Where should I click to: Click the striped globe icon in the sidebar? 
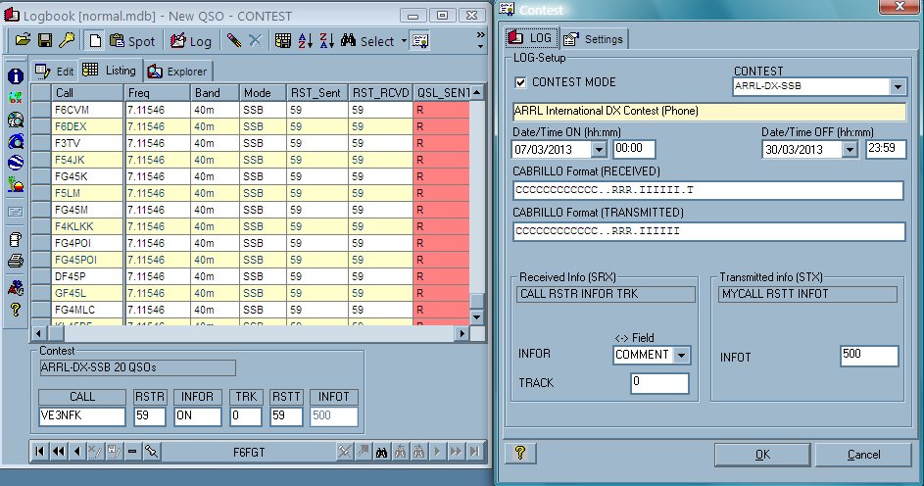pyautogui.click(x=16, y=163)
